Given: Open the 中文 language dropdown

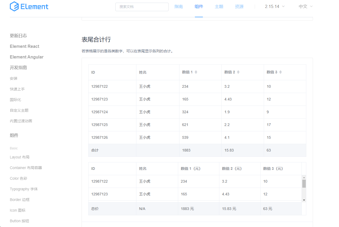Looking at the screenshot, I should 305,6.
